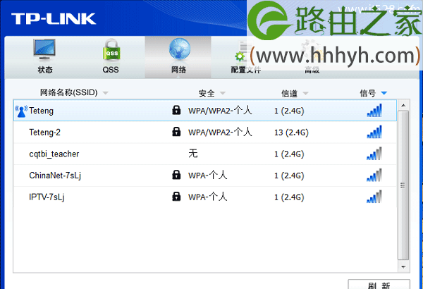Click the scrollbar up arrow
The width and height of the screenshot is (423, 289).
click(x=403, y=106)
